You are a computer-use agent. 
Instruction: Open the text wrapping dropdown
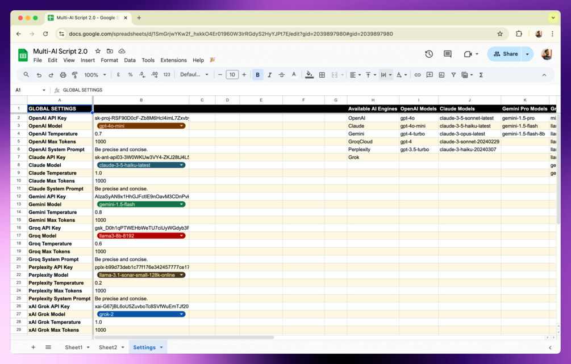point(386,75)
